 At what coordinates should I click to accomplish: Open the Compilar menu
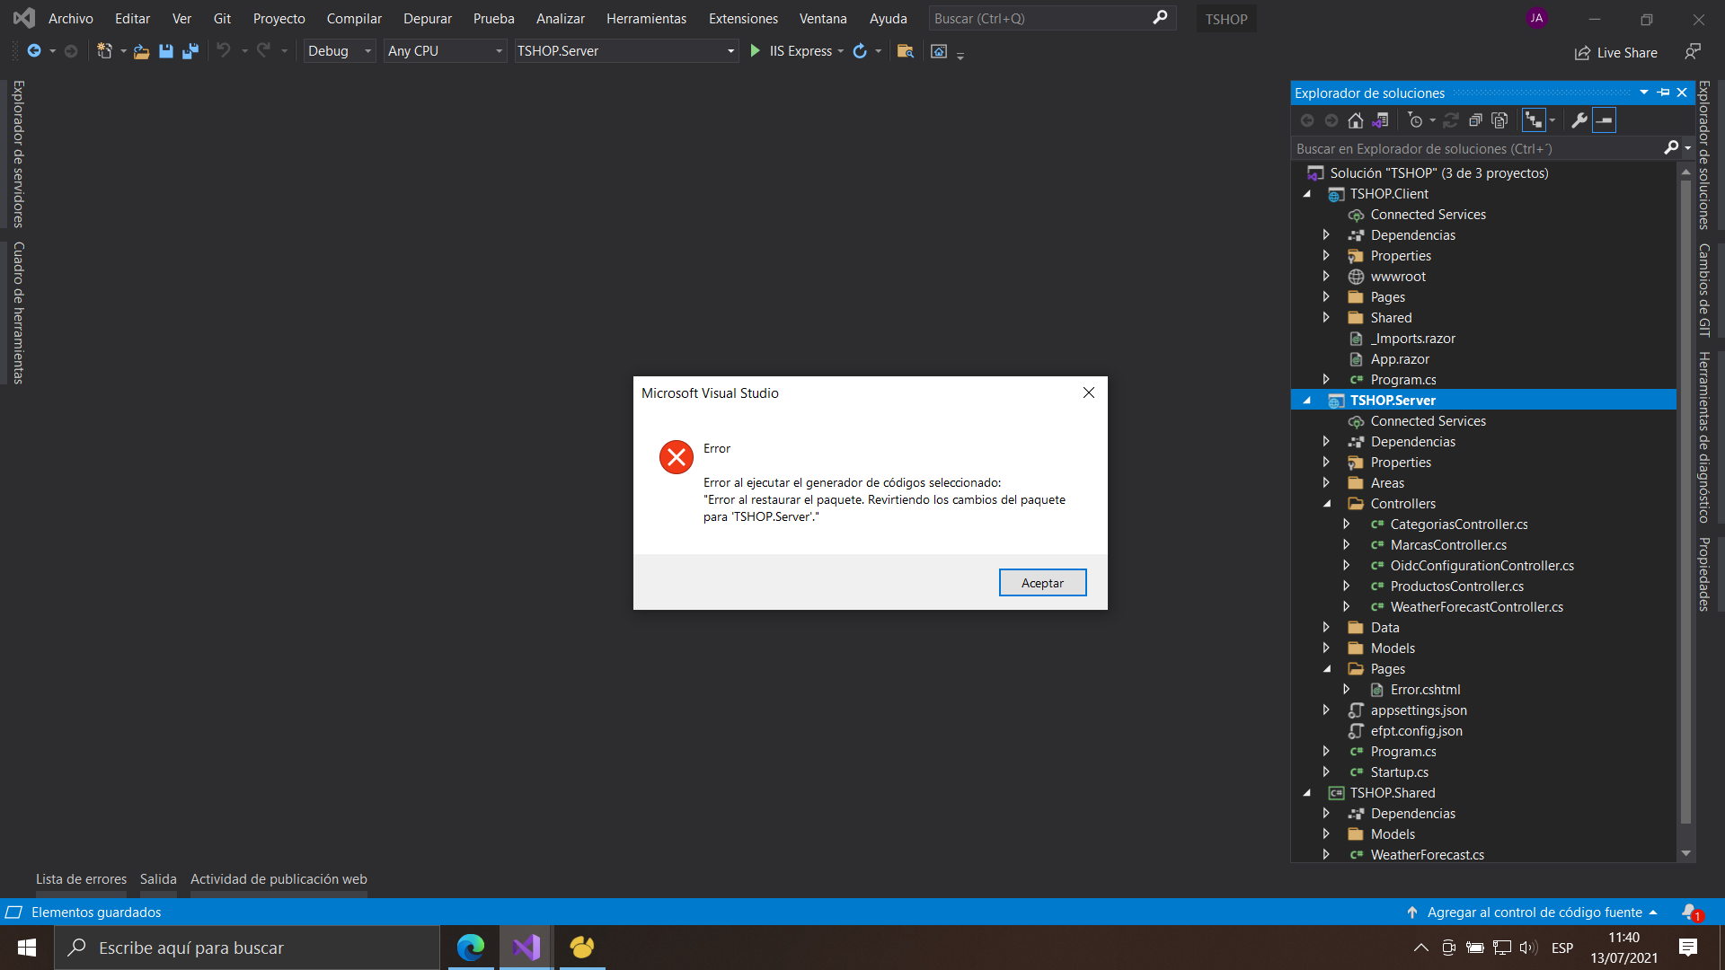click(354, 18)
